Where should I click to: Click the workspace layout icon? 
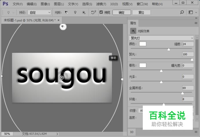(191, 12)
